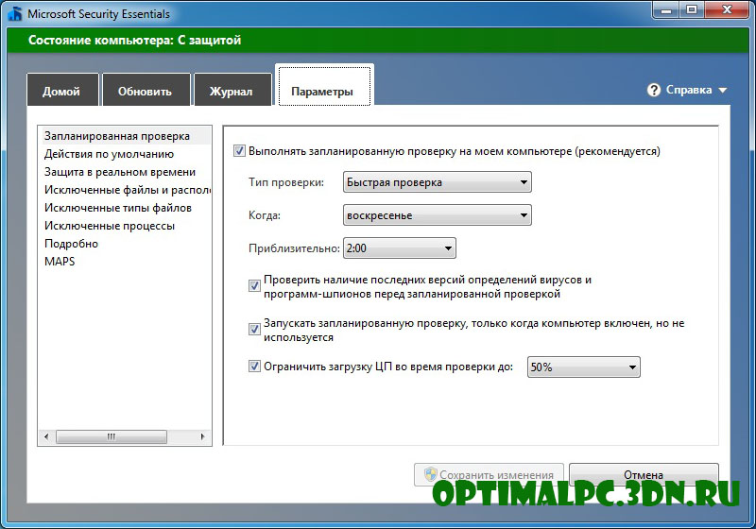The height and width of the screenshot is (529, 756).
Task: Click the settings list scroll left arrow
Action: pyautogui.click(x=46, y=436)
